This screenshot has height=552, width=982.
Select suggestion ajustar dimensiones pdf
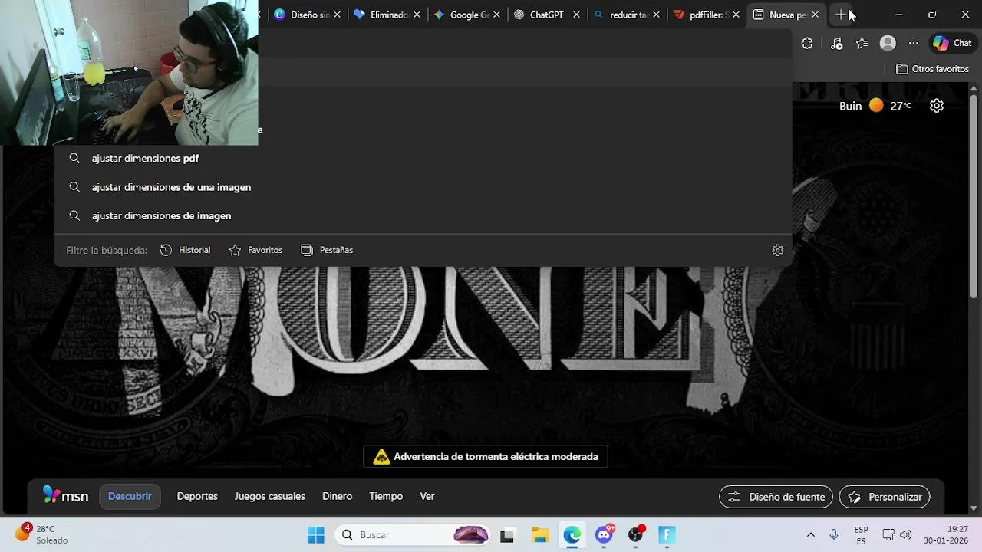click(x=423, y=158)
